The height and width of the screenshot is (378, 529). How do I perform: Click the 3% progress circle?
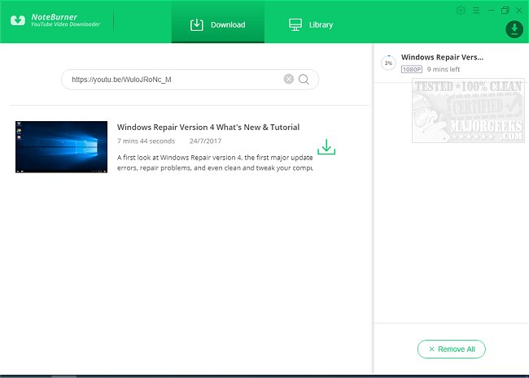388,63
